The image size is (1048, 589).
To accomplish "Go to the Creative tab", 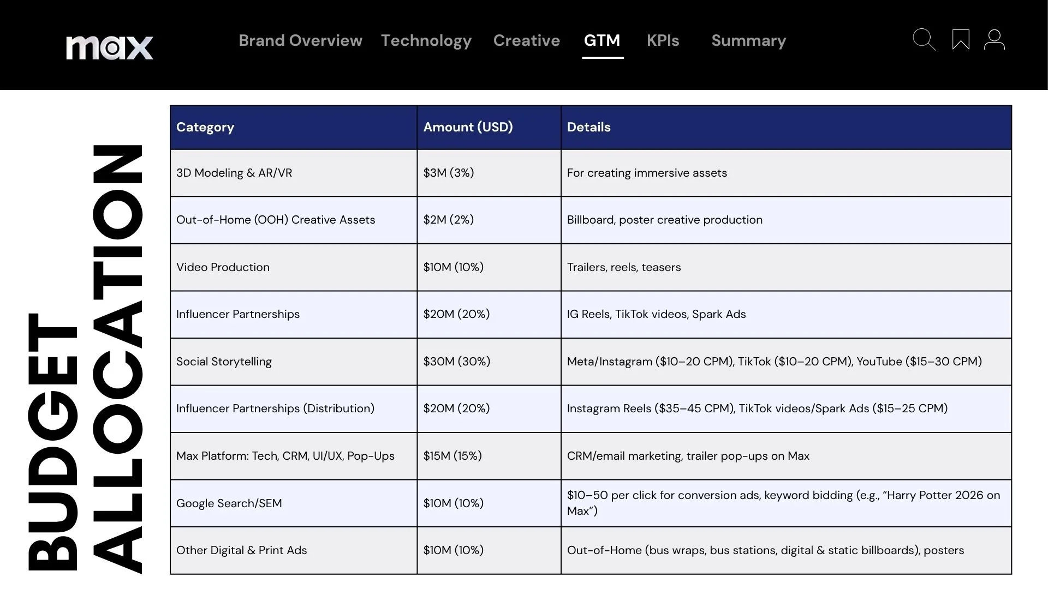I will tap(526, 40).
